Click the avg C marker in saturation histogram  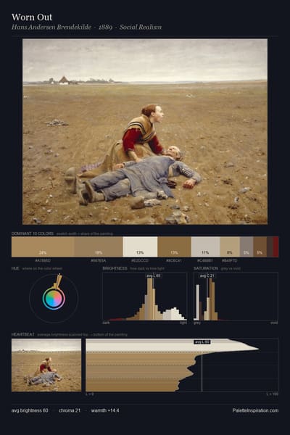coord(207,275)
